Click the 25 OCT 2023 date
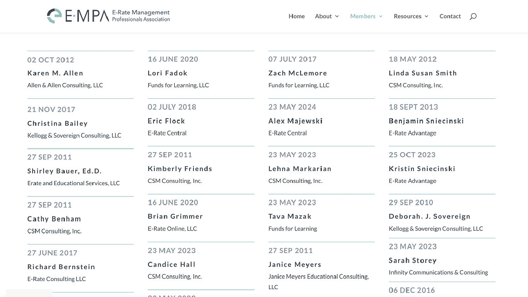 coord(412,155)
